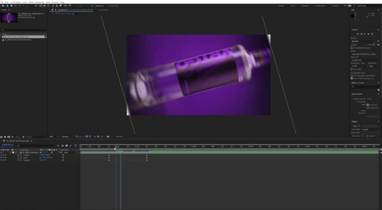
Task: Toggle the Full Screen checkbox in Preview
Action: coord(352,69)
